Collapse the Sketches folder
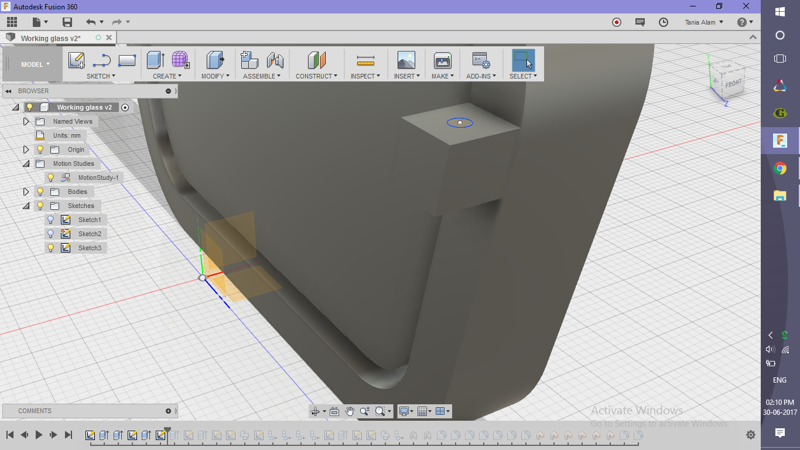 point(26,206)
